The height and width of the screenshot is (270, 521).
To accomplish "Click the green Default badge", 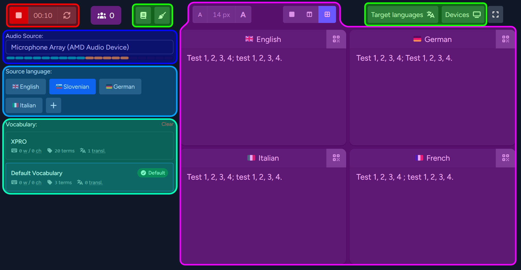I will point(153,173).
